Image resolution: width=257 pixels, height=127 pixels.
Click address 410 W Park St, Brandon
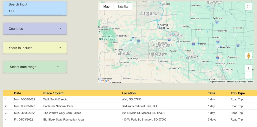pyautogui.click(x=144, y=120)
